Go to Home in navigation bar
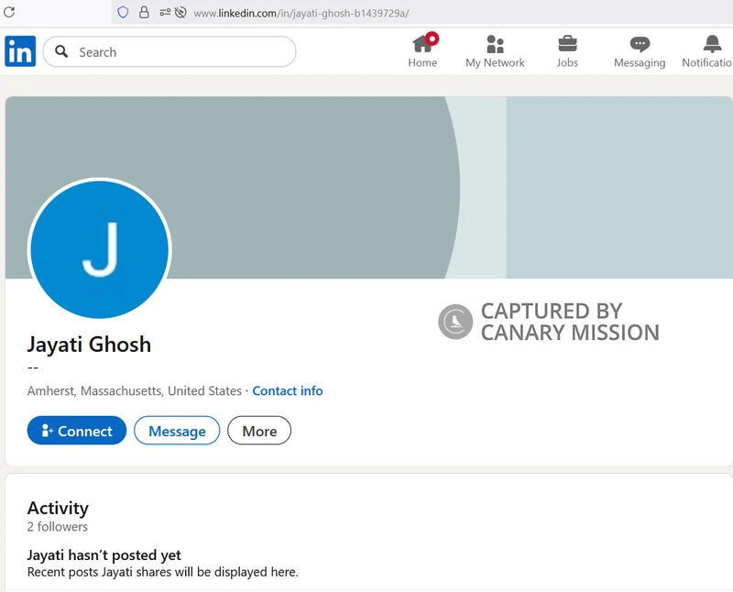 422,51
